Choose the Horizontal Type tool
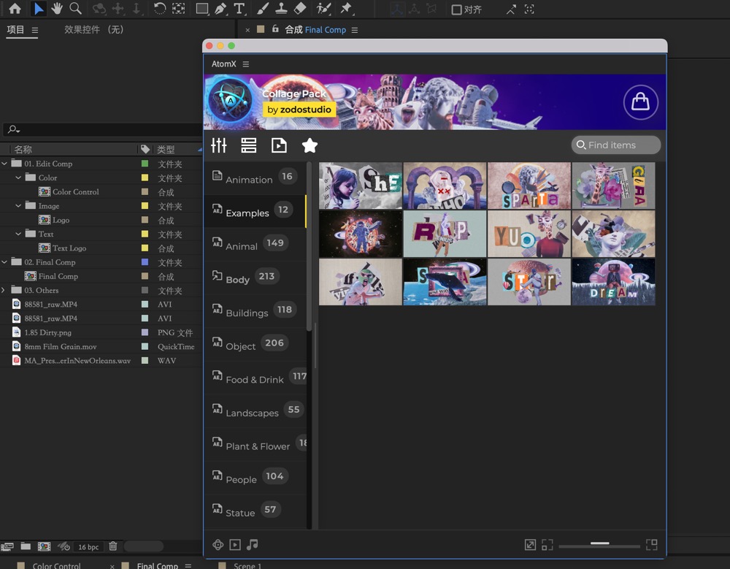The height and width of the screenshot is (569, 730). click(239, 9)
